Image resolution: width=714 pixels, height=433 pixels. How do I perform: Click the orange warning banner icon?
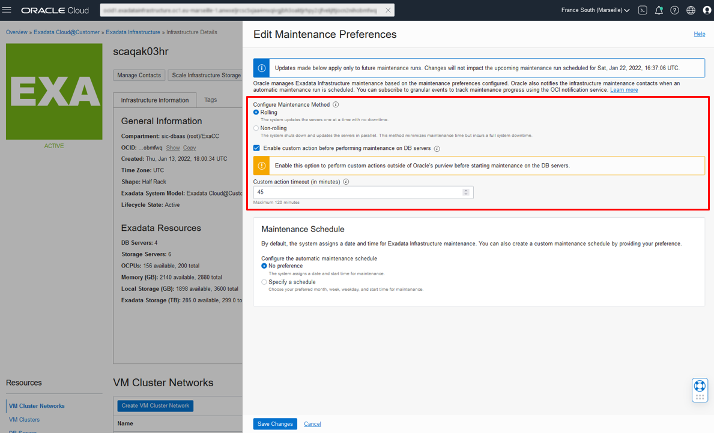click(x=261, y=166)
